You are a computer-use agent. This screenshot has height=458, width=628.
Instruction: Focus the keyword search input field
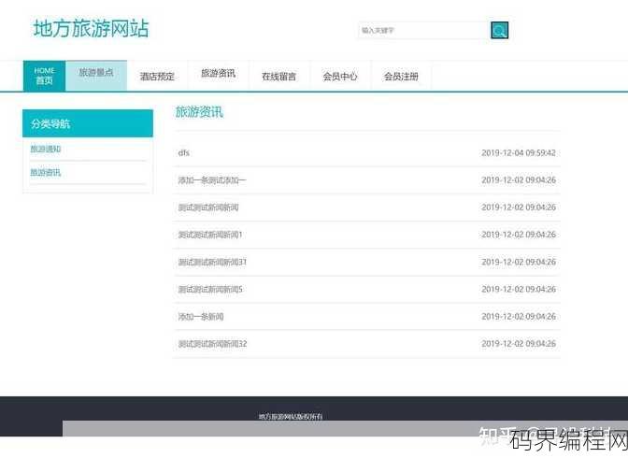coord(423,31)
